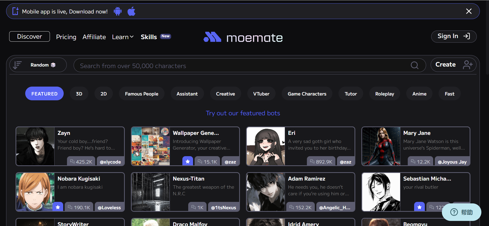Click the Sign In arrow icon

pyautogui.click(x=467, y=36)
